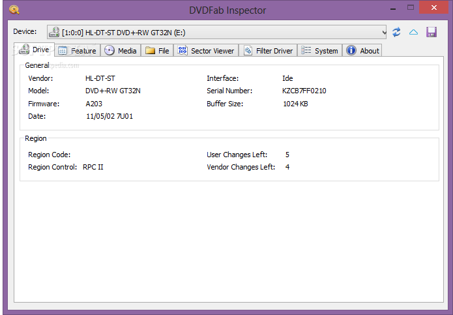
Task: Switch to the Drive tab
Action: pos(34,50)
